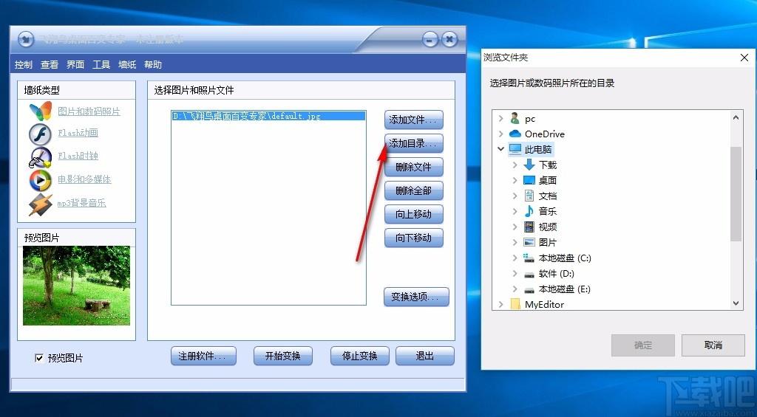Click the mp3背景音乐 lightning icon

click(x=40, y=204)
